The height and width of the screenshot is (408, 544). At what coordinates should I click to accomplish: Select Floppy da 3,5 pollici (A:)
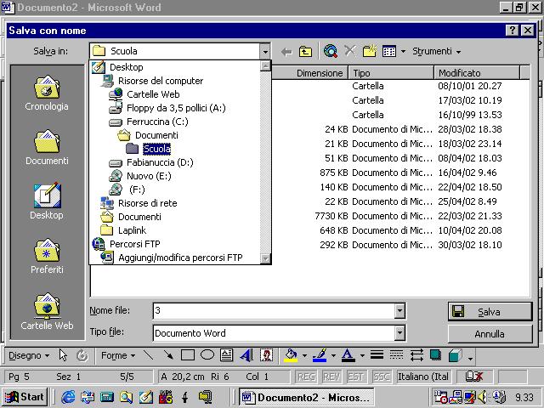(x=176, y=108)
